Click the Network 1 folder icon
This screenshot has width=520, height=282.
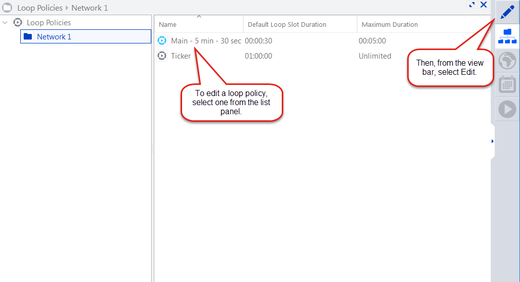[x=28, y=37]
